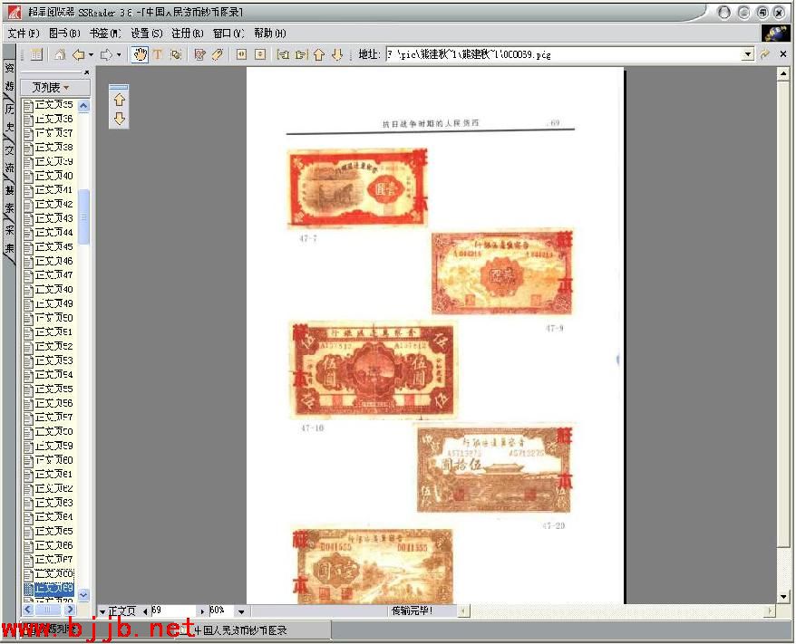
Task: Switch to the 搜索 vertical side tab
Action: pyautogui.click(x=9, y=198)
